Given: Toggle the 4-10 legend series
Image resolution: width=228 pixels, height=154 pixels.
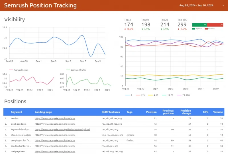Looking at the screenshot, I should coord(153,95).
